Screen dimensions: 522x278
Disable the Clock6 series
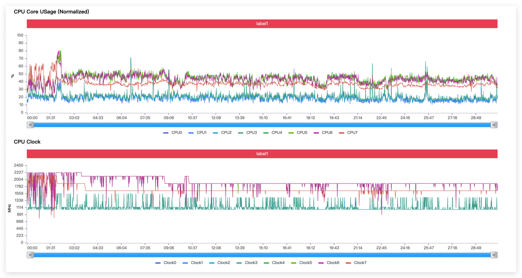pyautogui.click(x=329, y=263)
